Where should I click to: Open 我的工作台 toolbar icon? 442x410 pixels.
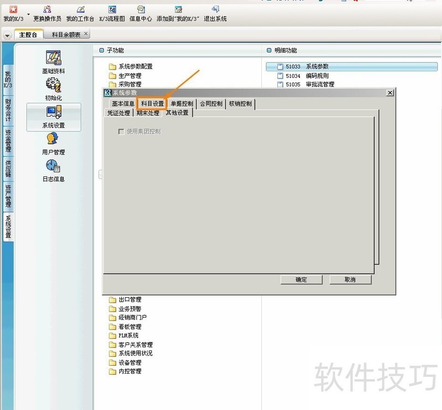click(80, 9)
